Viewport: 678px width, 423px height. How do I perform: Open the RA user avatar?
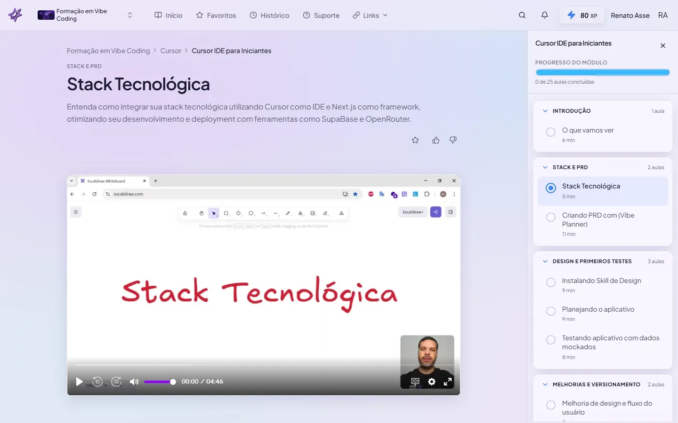(663, 15)
